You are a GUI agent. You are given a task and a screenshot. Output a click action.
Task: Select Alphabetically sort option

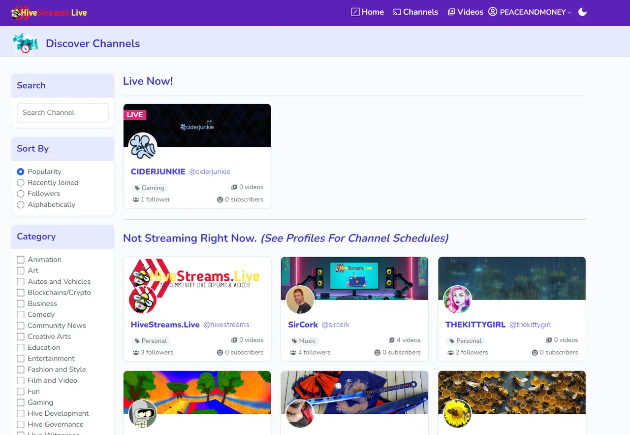coord(21,204)
